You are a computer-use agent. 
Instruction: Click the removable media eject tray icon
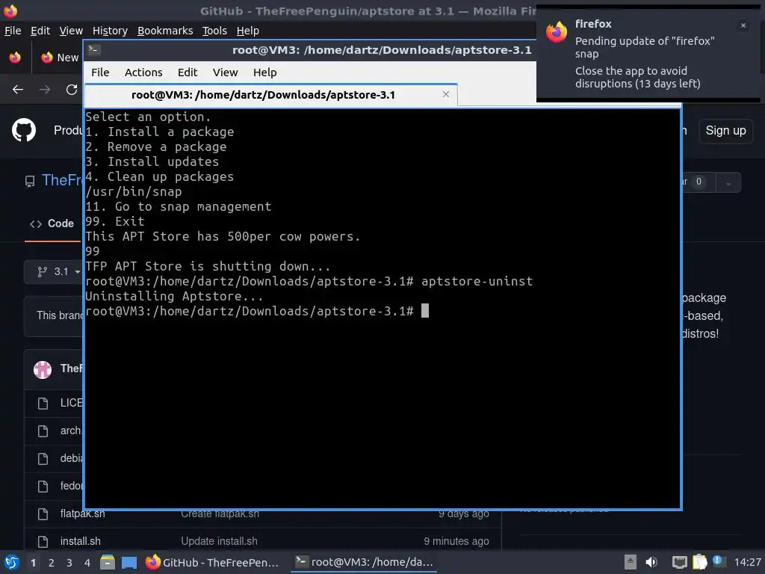coord(631,562)
